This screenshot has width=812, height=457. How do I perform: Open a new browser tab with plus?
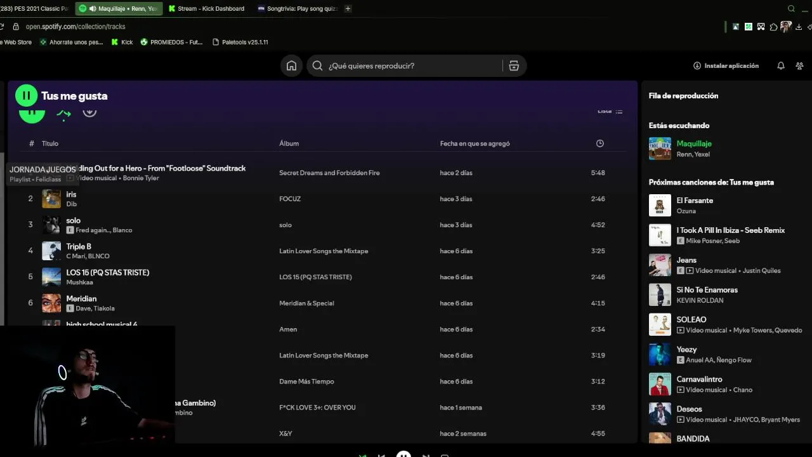(x=348, y=8)
